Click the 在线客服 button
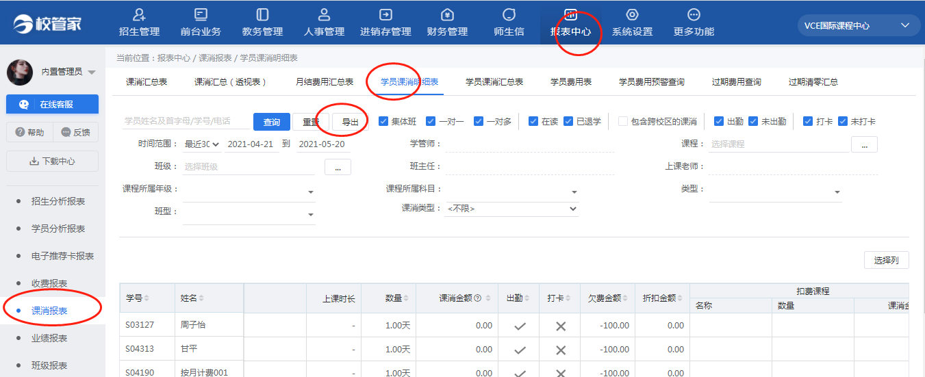 [x=53, y=105]
